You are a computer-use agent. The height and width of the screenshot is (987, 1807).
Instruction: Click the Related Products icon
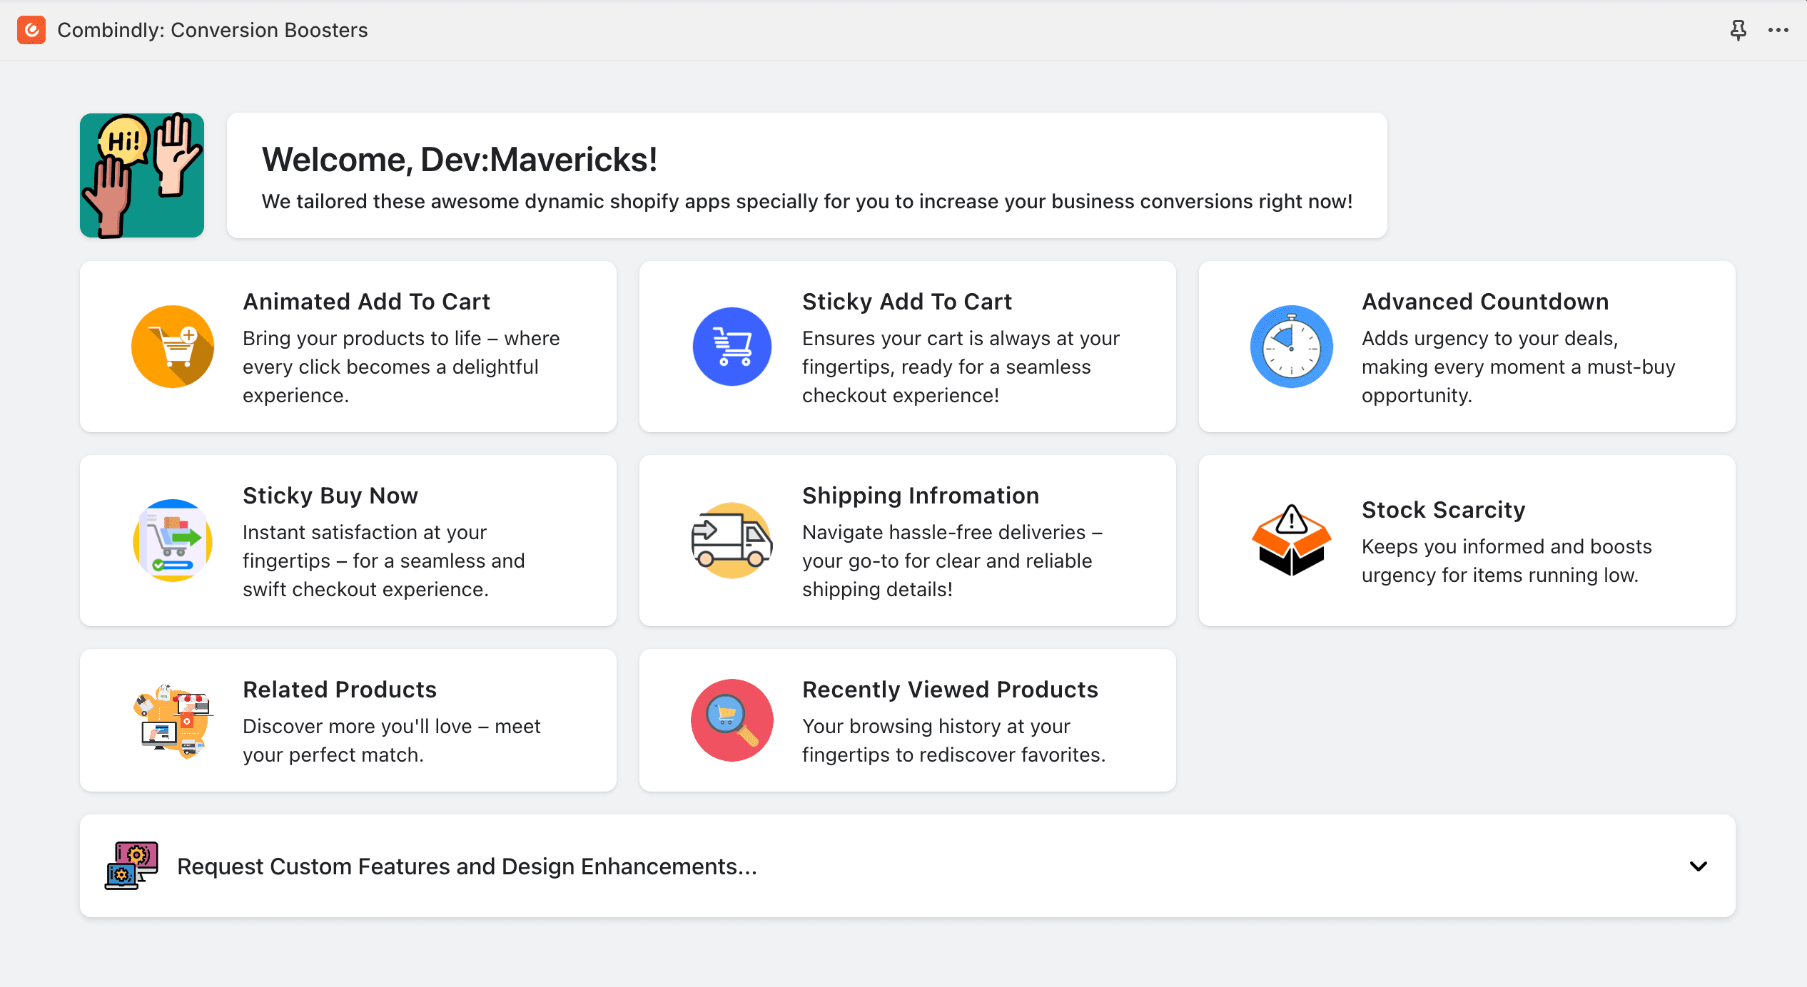pyautogui.click(x=173, y=720)
